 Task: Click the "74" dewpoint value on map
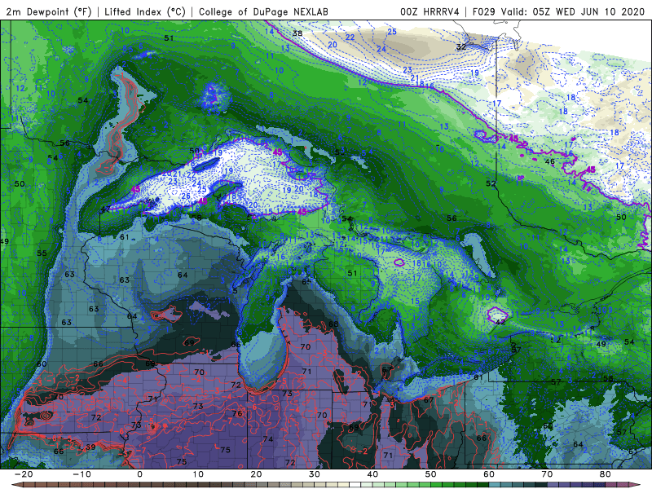click(268, 438)
